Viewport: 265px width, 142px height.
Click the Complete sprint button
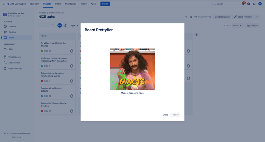(x=222, y=17)
